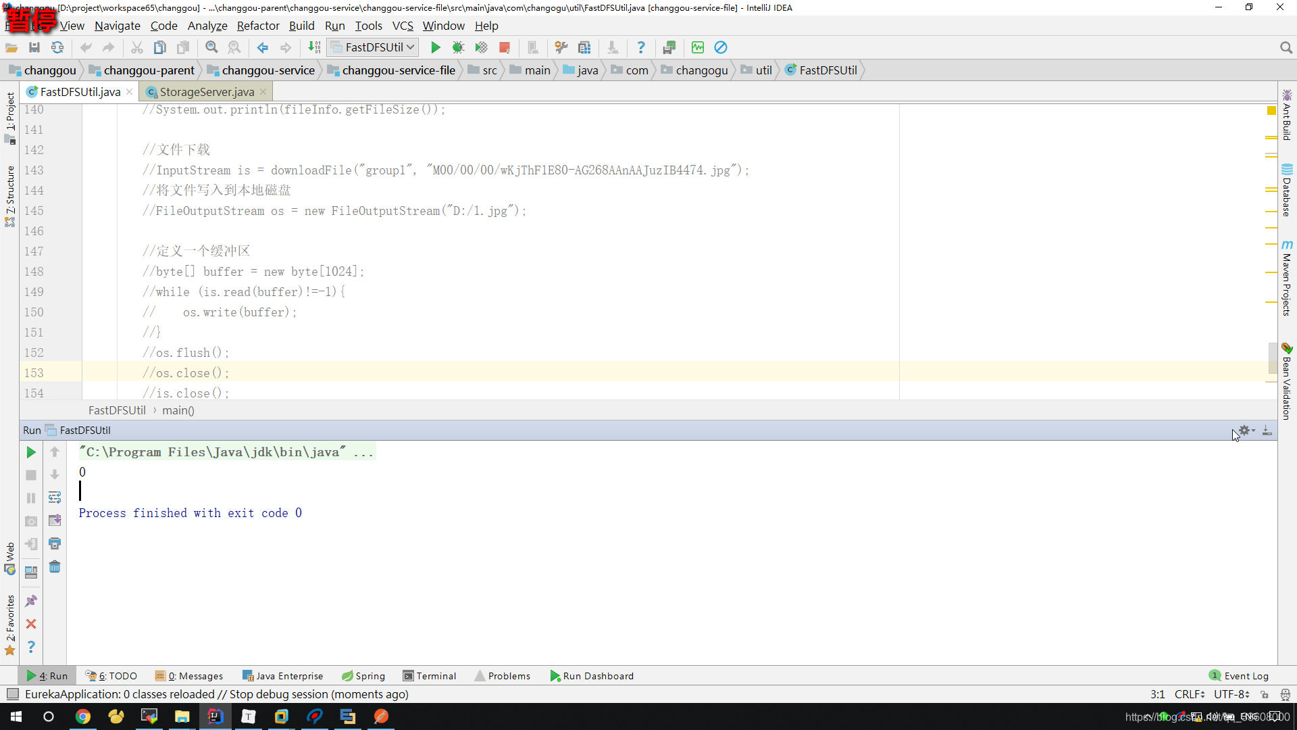Screen dimensions: 1297x730
Task: Click the Undo toolbar icon
Action: [x=86, y=47]
